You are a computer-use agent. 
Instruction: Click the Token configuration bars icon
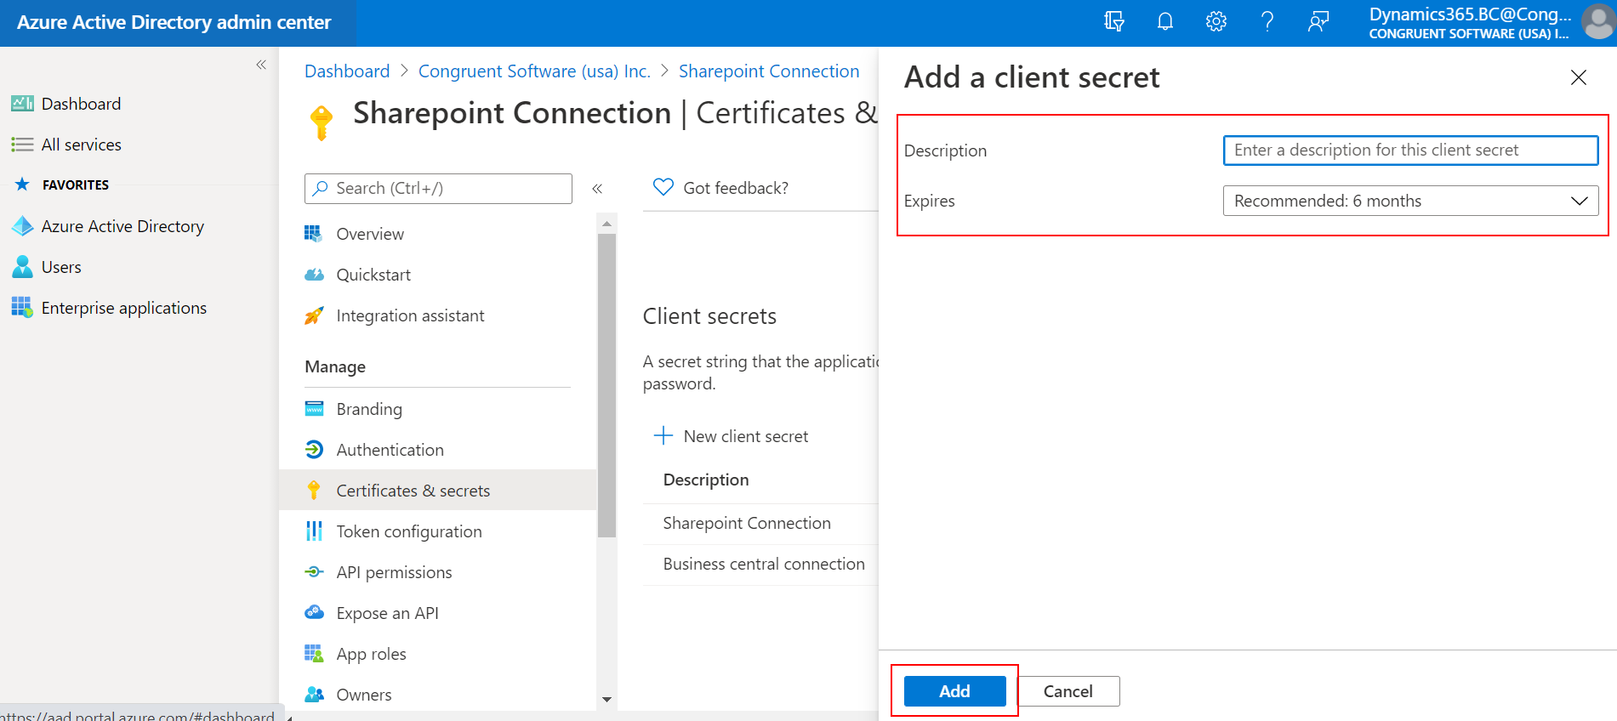tap(314, 531)
